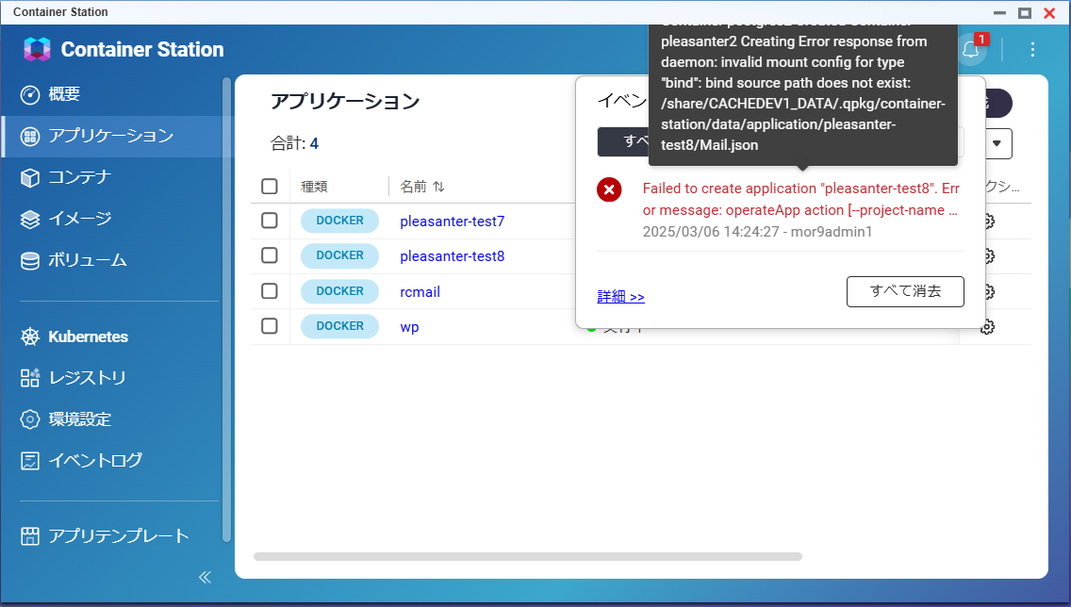Click the DOCKER badge for wp

[339, 326]
